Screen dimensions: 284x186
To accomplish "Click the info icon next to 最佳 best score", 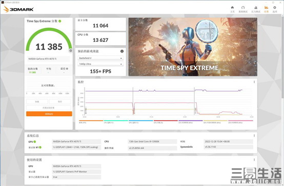I will [67, 68].
